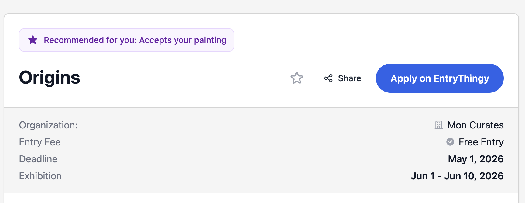Image resolution: width=525 pixels, height=203 pixels.
Task: Select the Free Entry text
Action: [x=481, y=142]
